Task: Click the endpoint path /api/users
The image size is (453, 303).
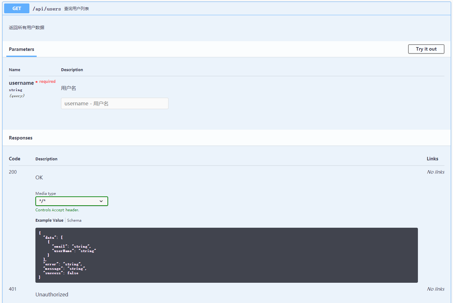Action: [46, 9]
